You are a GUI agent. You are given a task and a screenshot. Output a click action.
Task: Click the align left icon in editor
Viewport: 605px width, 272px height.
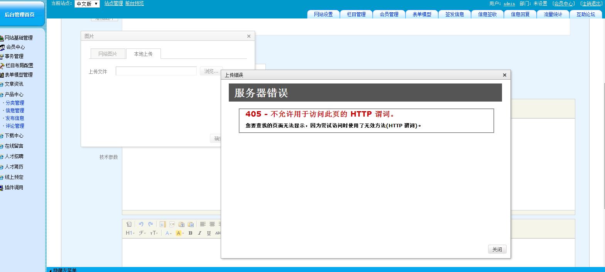pyautogui.click(x=203, y=224)
